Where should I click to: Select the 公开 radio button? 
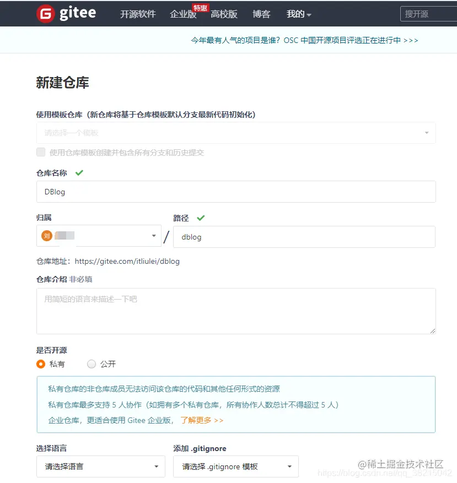tap(91, 364)
